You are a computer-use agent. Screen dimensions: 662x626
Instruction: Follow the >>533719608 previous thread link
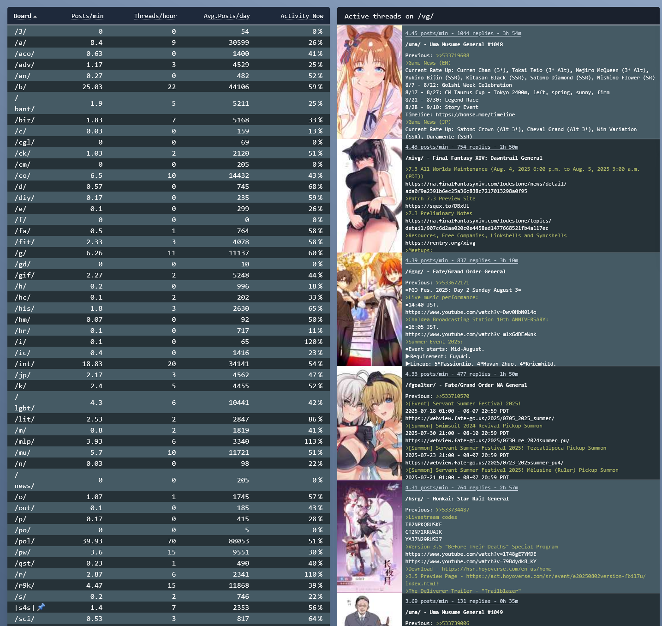tap(453, 55)
